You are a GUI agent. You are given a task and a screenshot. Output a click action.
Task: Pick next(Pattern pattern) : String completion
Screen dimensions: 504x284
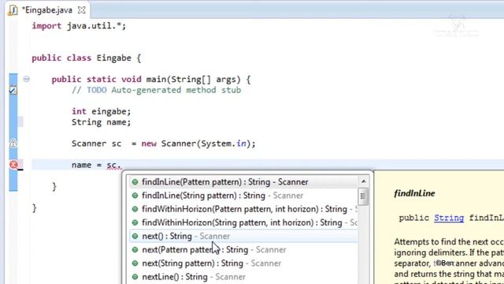click(243, 249)
